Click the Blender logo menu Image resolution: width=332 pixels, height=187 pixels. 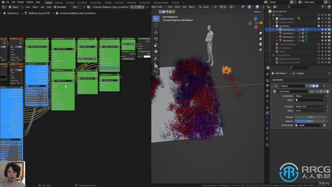3,2
